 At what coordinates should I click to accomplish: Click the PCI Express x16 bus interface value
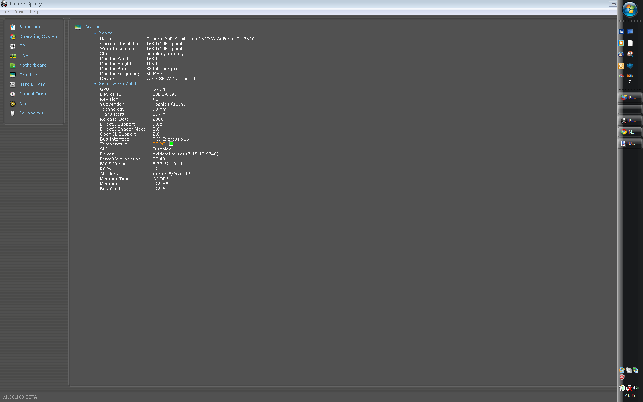[171, 139]
